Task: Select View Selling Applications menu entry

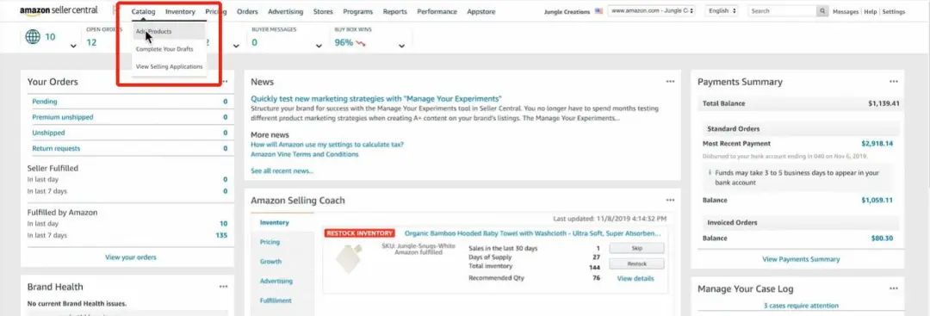Action: tap(169, 67)
